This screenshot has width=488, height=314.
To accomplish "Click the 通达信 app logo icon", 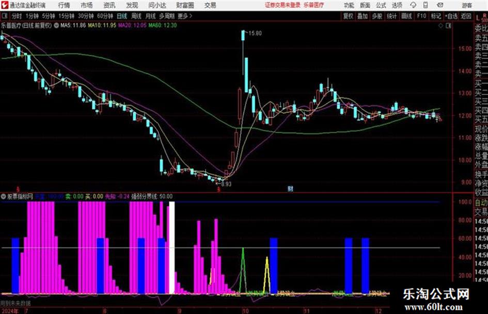I will pos(4,5).
